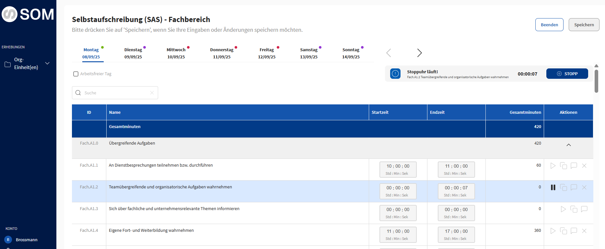
Task: Add a comment to Fach.A1.1
Action: pos(574,166)
